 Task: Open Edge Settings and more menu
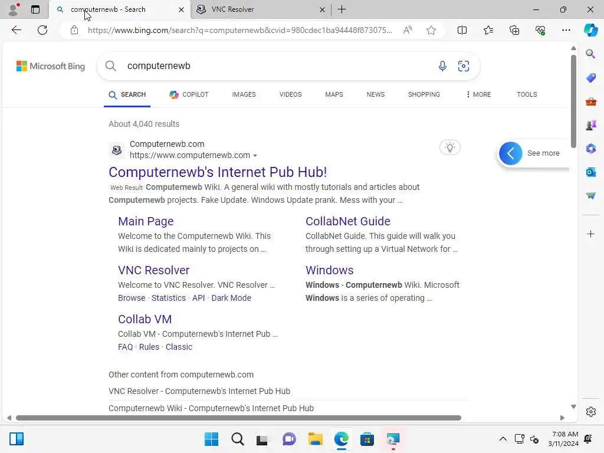pos(566,30)
